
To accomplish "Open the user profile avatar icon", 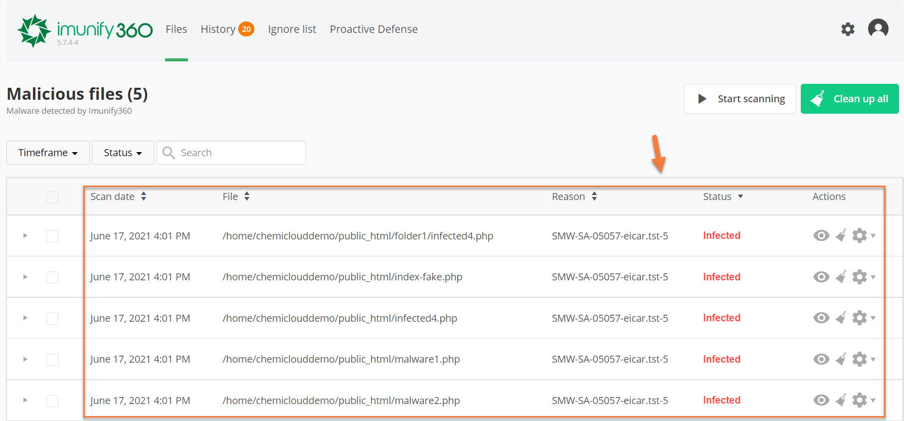I will coord(878,28).
